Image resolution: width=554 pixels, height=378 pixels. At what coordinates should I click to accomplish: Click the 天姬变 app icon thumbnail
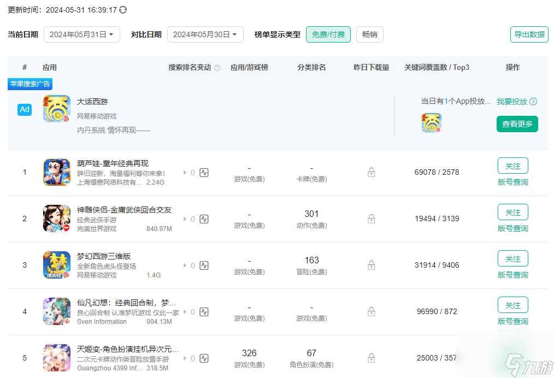tap(56, 358)
